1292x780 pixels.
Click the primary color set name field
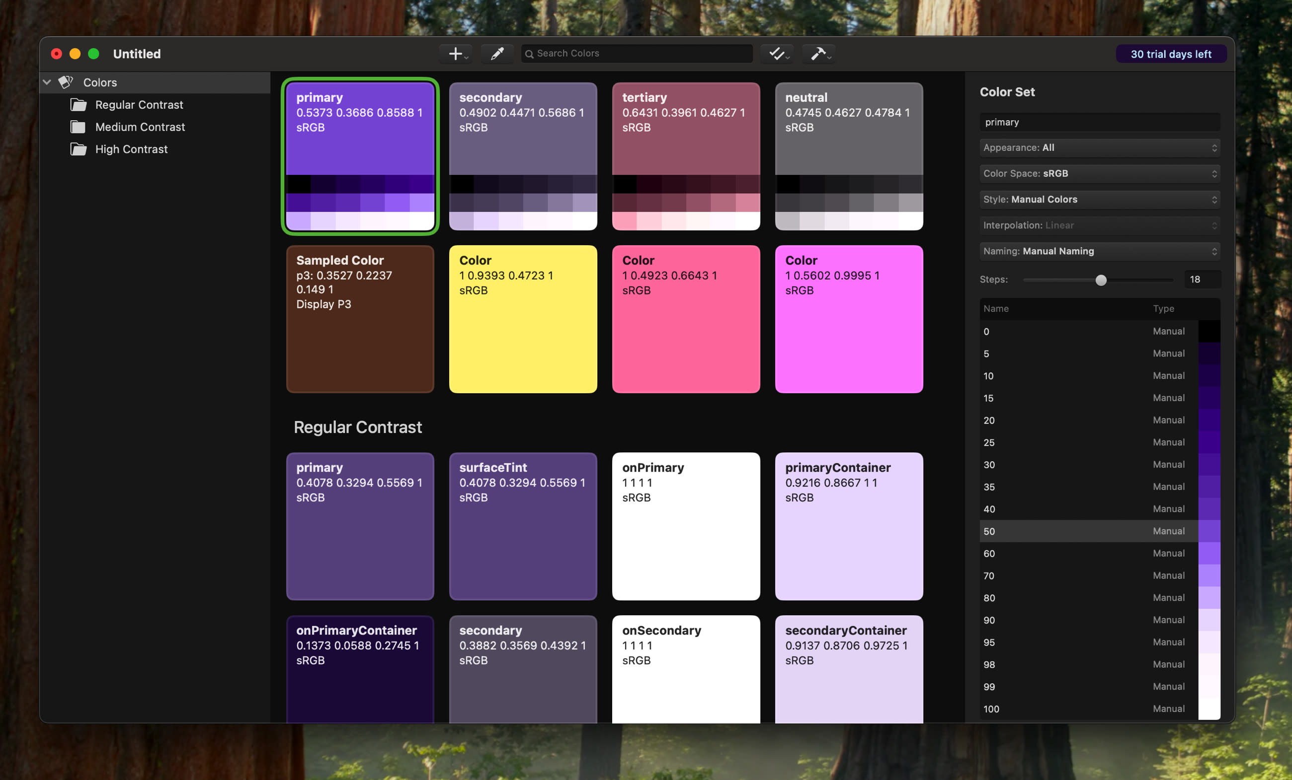click(x=1100, y=122)
